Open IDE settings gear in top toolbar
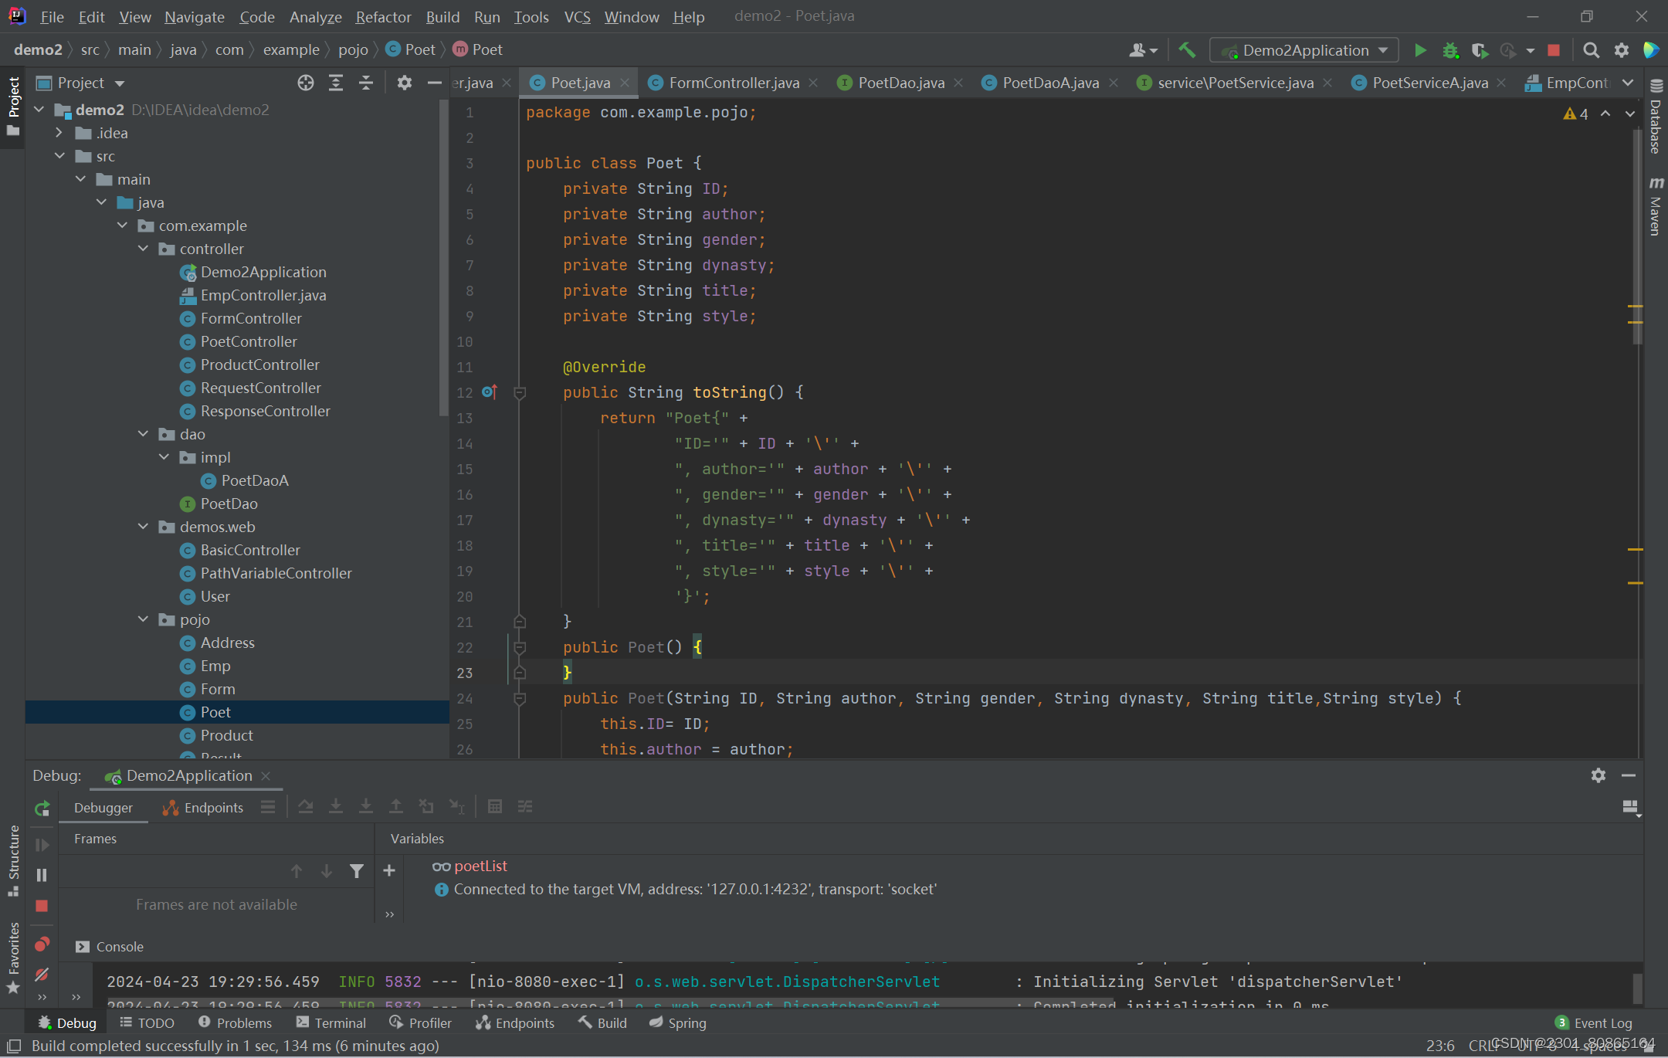Image resolution: width=1668 pixels, height=1058 pixels. tap(1622, 50)
